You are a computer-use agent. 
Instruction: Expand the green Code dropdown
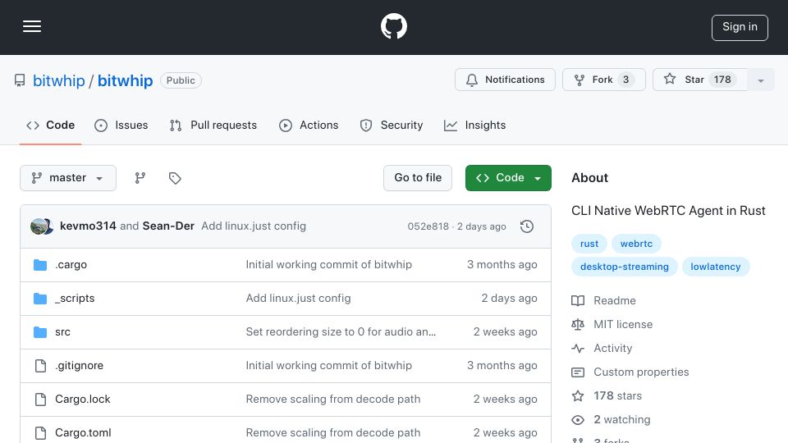508,178
